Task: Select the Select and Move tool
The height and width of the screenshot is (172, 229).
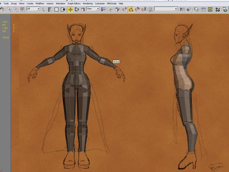Action: 70,9
